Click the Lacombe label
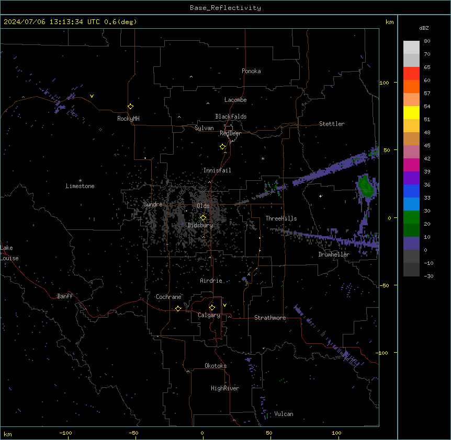Image resolution: width=451 pixels, height=440 pixels. coord(235,100)
